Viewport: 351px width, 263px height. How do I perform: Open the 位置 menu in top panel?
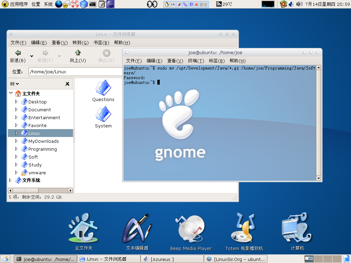(x=36, y=4)
